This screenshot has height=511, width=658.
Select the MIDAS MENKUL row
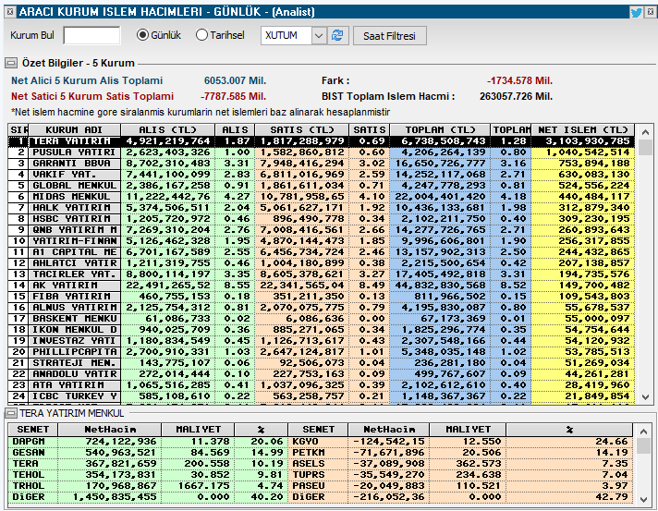(321, 197)
